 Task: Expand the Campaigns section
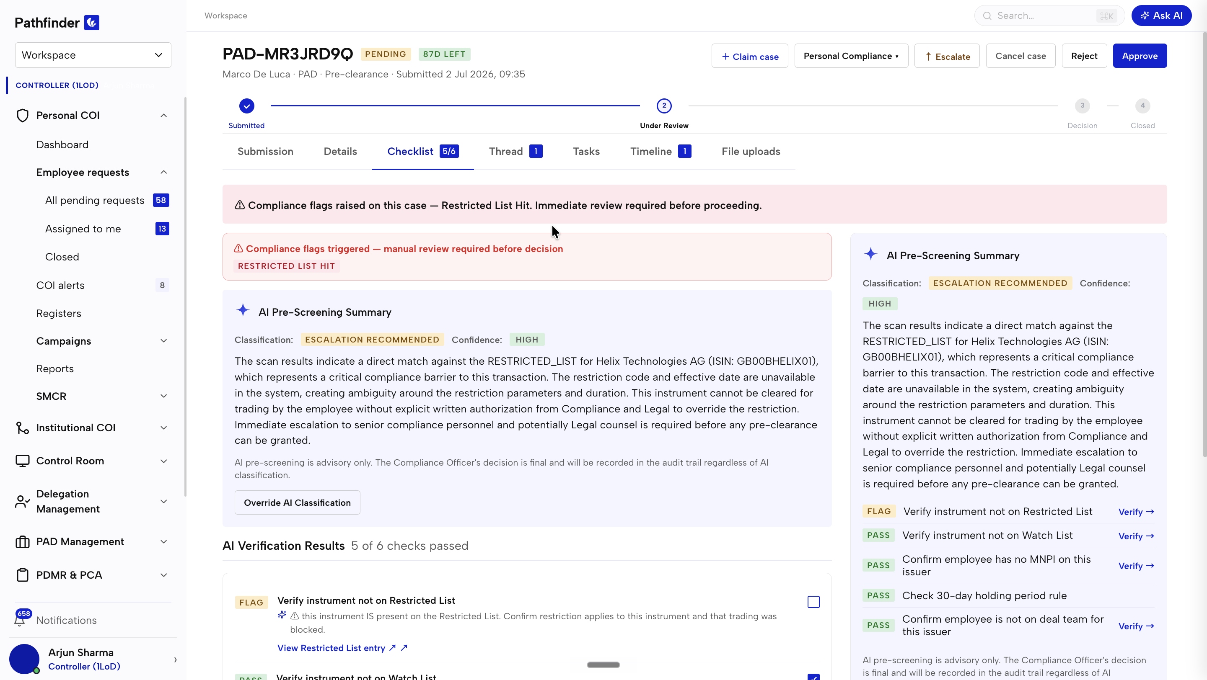tap(102, 341)
